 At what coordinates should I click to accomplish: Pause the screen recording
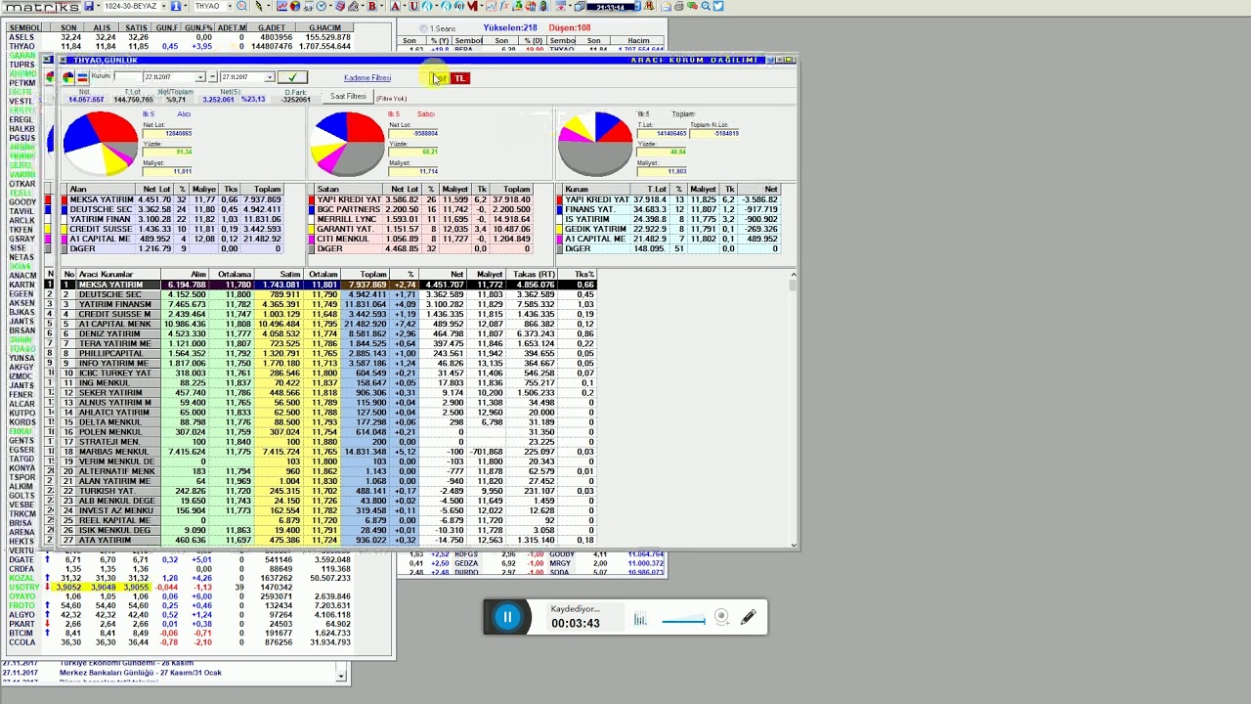(x=507, y=617)
